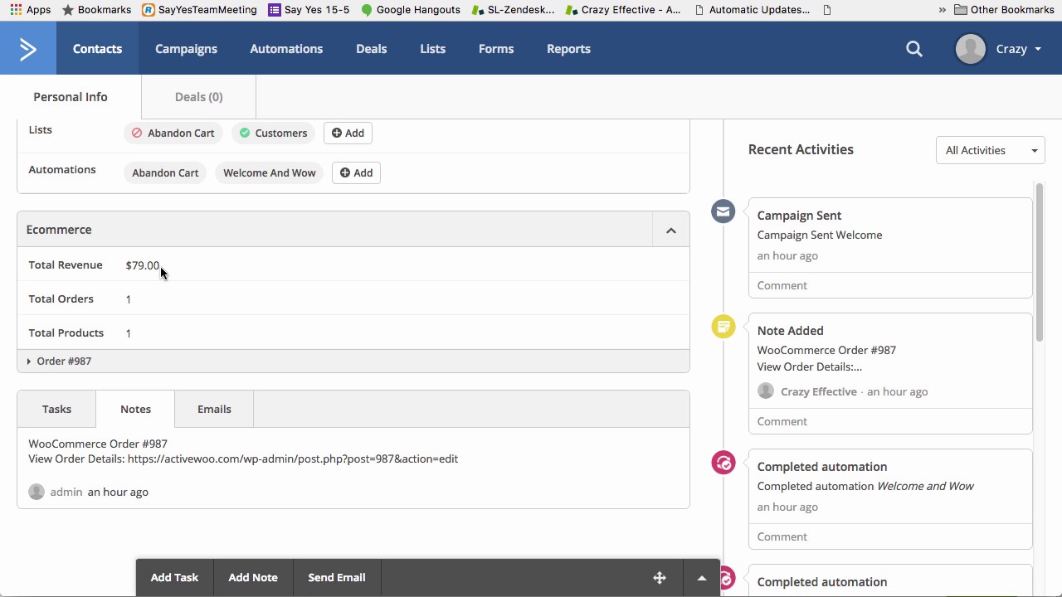Viewport: 1062px width, 597px height.
Task: Click the Send Email button
Action: [337, 578]
